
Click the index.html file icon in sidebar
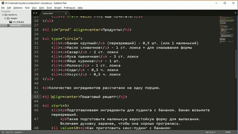click(x=8, y=25)
